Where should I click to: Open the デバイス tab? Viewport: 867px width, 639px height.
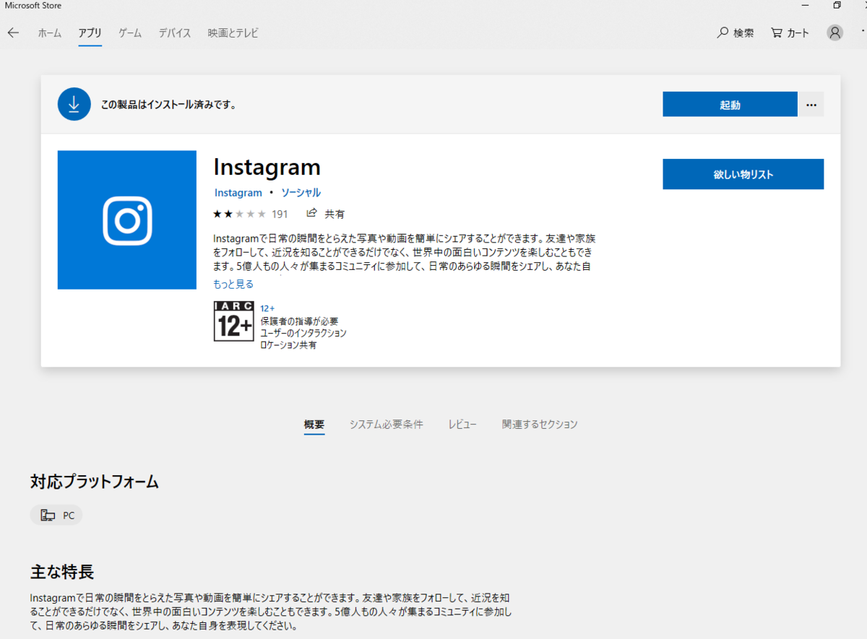coord(175,33)
